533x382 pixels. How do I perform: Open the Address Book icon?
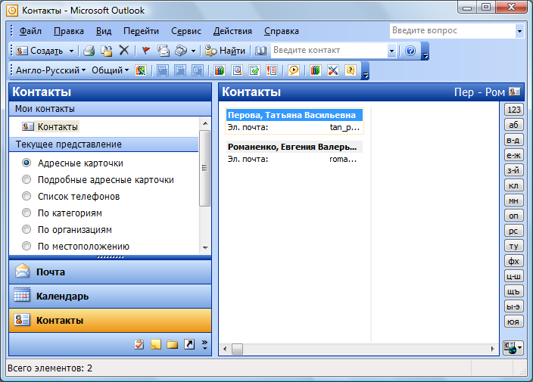[260, 51]
